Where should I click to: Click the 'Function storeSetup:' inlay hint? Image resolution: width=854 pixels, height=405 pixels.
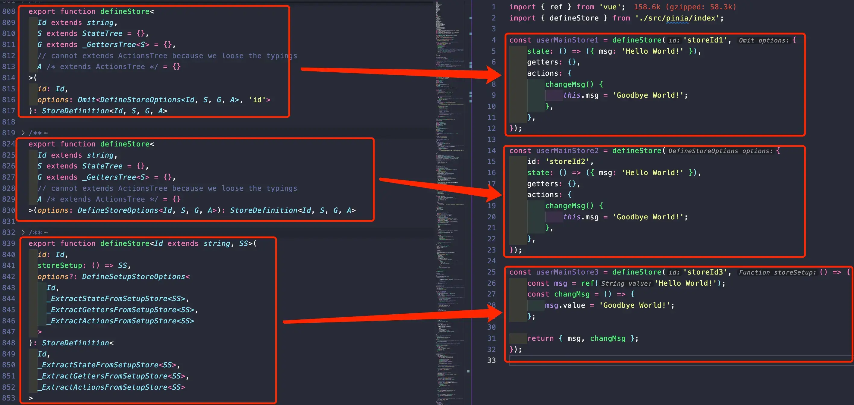pos(777,272)
